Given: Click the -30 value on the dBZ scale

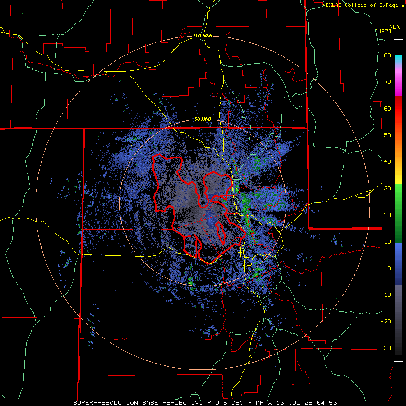Looking at the screenshot, I should [386, 348].
